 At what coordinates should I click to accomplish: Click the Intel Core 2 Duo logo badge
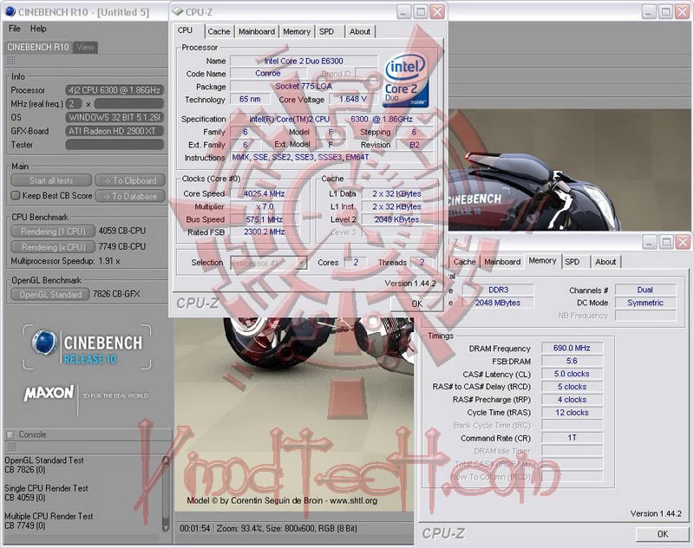pyautogui.click(x=405, y=81)
